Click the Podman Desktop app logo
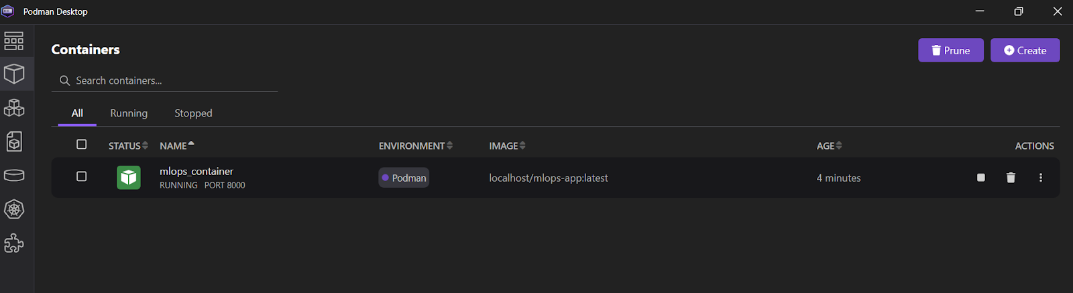Screen dimensions: 1073x293 8,11
